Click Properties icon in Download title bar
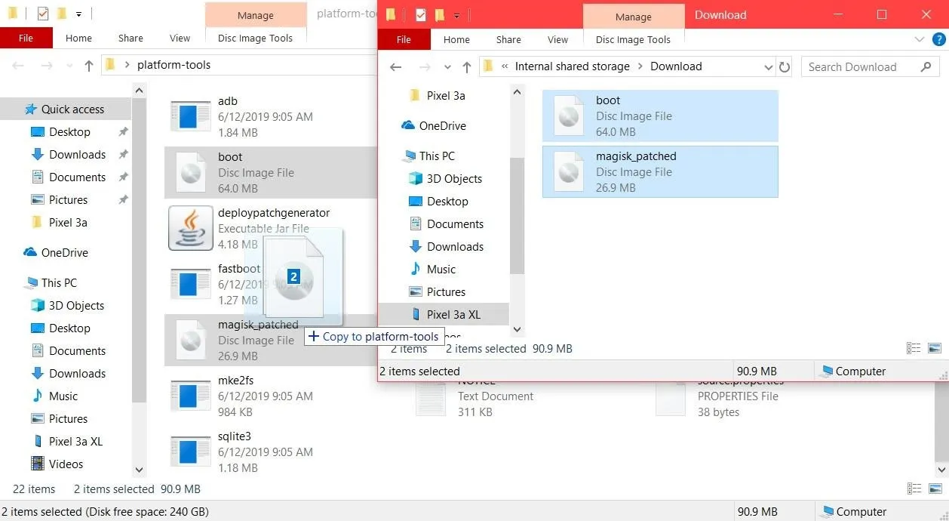This screenshot has height=521, width=949. coord(421,14)
